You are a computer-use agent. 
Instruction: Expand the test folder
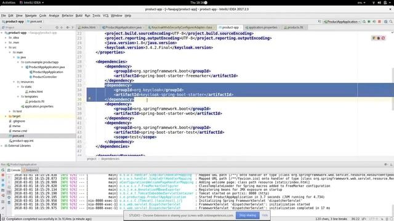coord(10,111)
